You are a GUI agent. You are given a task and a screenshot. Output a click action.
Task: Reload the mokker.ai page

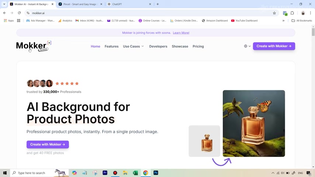tap(19, 13)
